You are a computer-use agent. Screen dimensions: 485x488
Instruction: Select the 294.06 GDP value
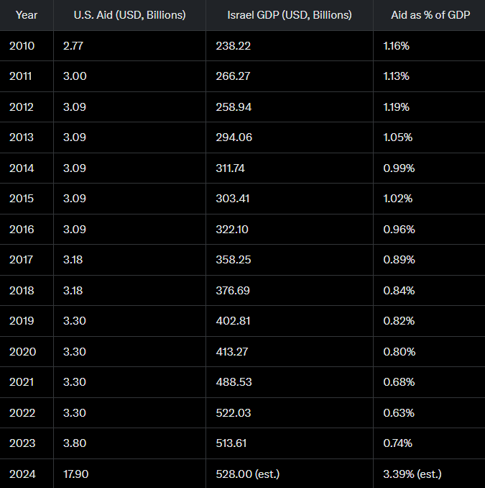pos(234,137)
